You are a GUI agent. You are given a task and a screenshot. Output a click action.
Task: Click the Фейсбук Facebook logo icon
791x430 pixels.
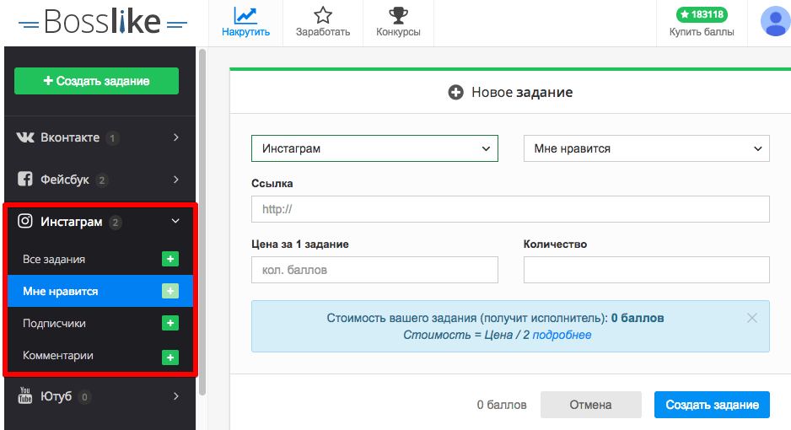click(25, 179)
